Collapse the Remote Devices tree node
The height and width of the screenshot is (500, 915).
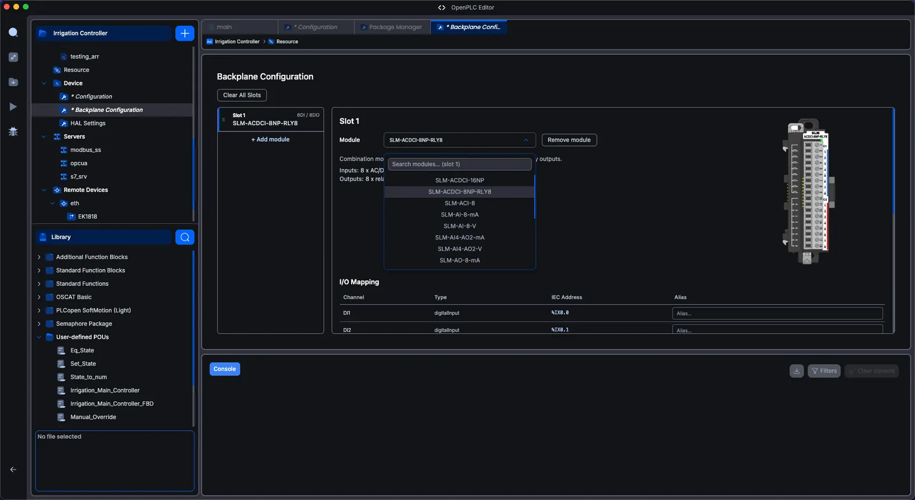point(44,190)
